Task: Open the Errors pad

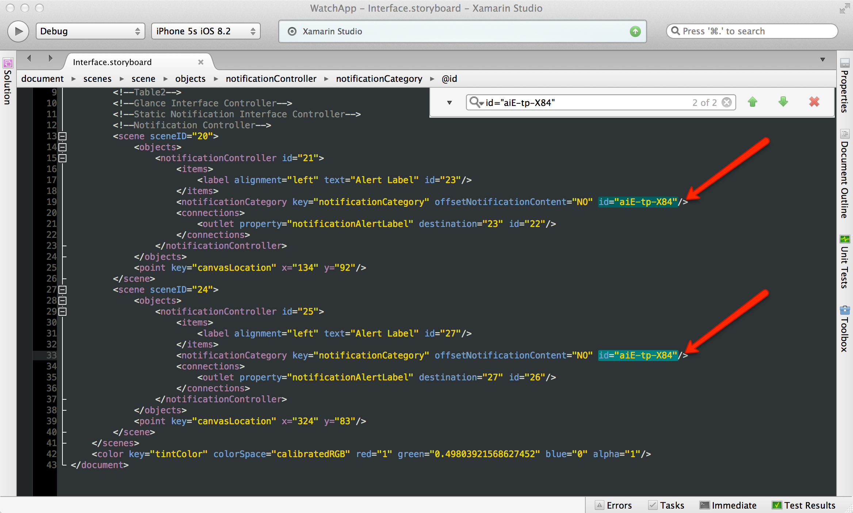Action: 614,505
